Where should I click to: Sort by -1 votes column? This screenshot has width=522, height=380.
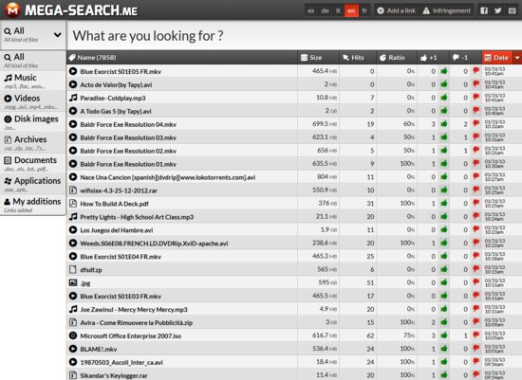point(465,58)
